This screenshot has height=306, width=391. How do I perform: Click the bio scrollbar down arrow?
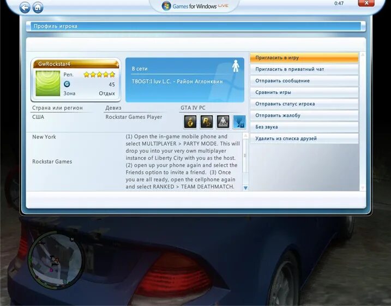[x=245, y=188]
